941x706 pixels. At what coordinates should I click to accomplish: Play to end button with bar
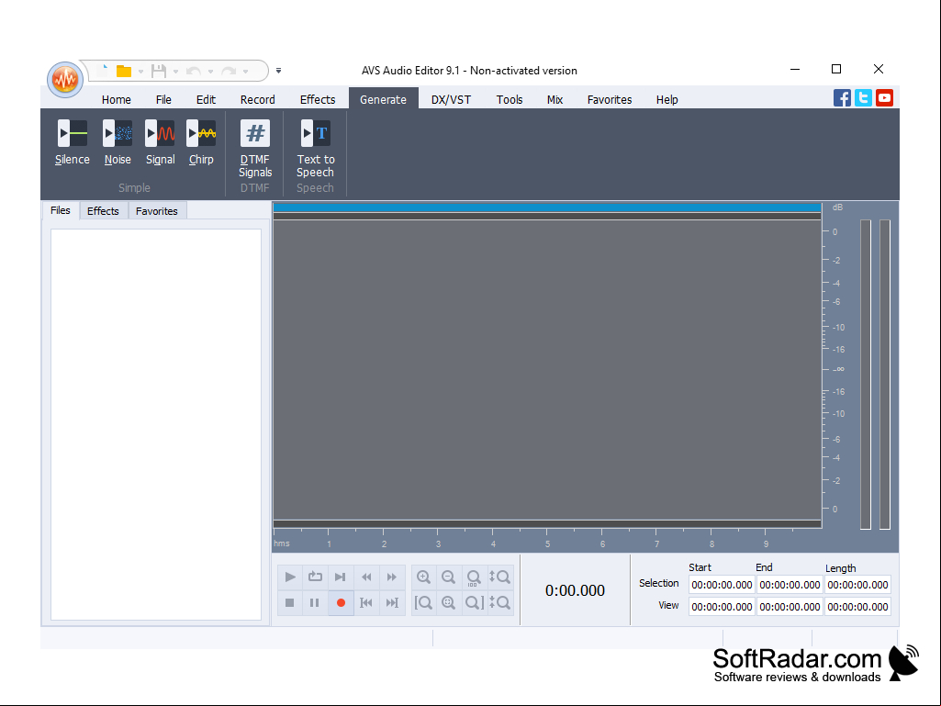[x=341, y=577]
